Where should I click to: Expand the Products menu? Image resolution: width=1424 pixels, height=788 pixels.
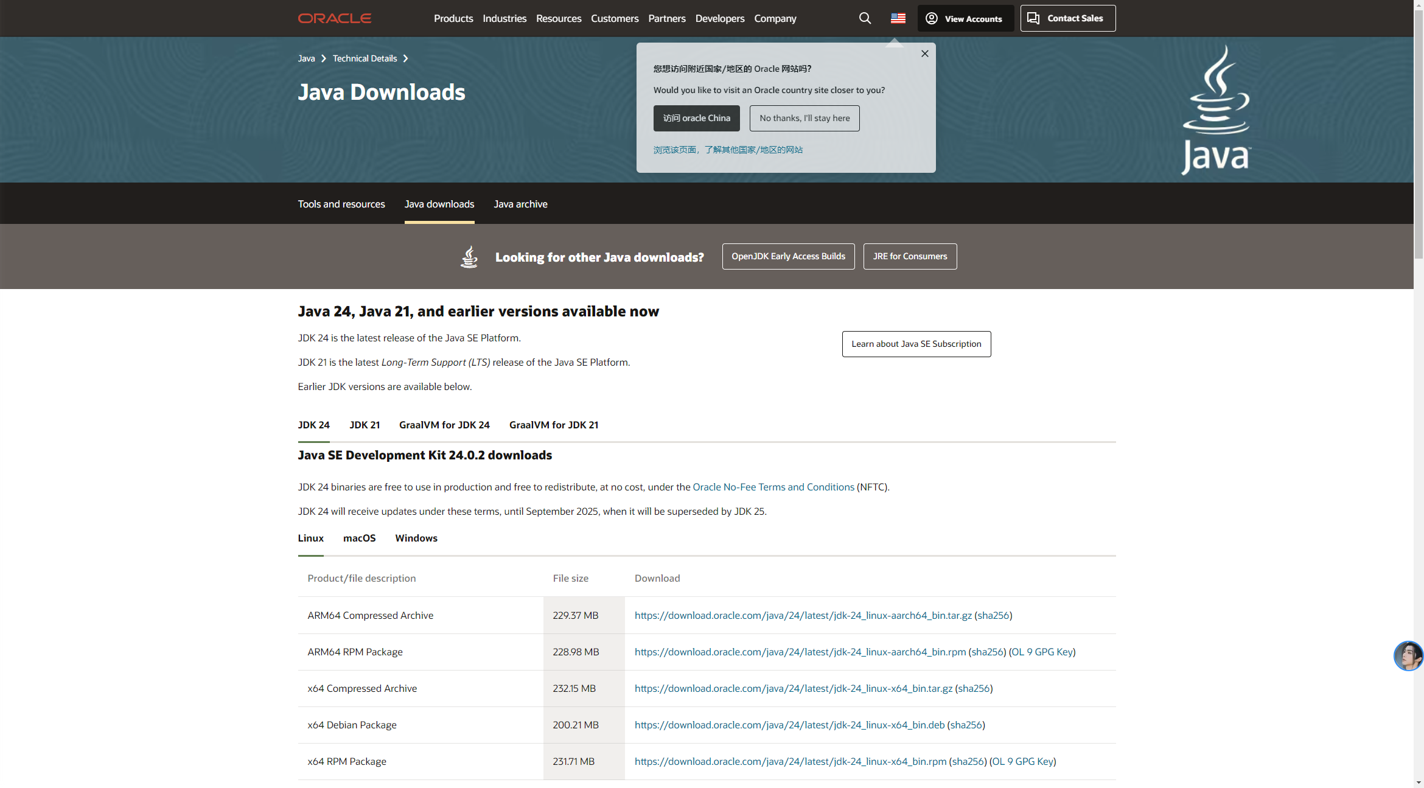pyautogui.click(x=453, y=18)
